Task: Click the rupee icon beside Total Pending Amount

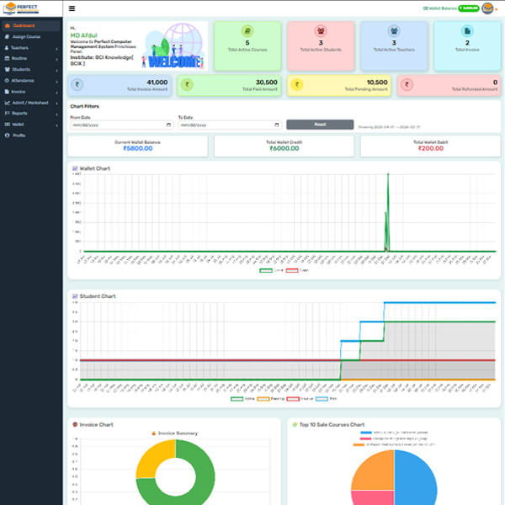Action: tap(297, 84)
